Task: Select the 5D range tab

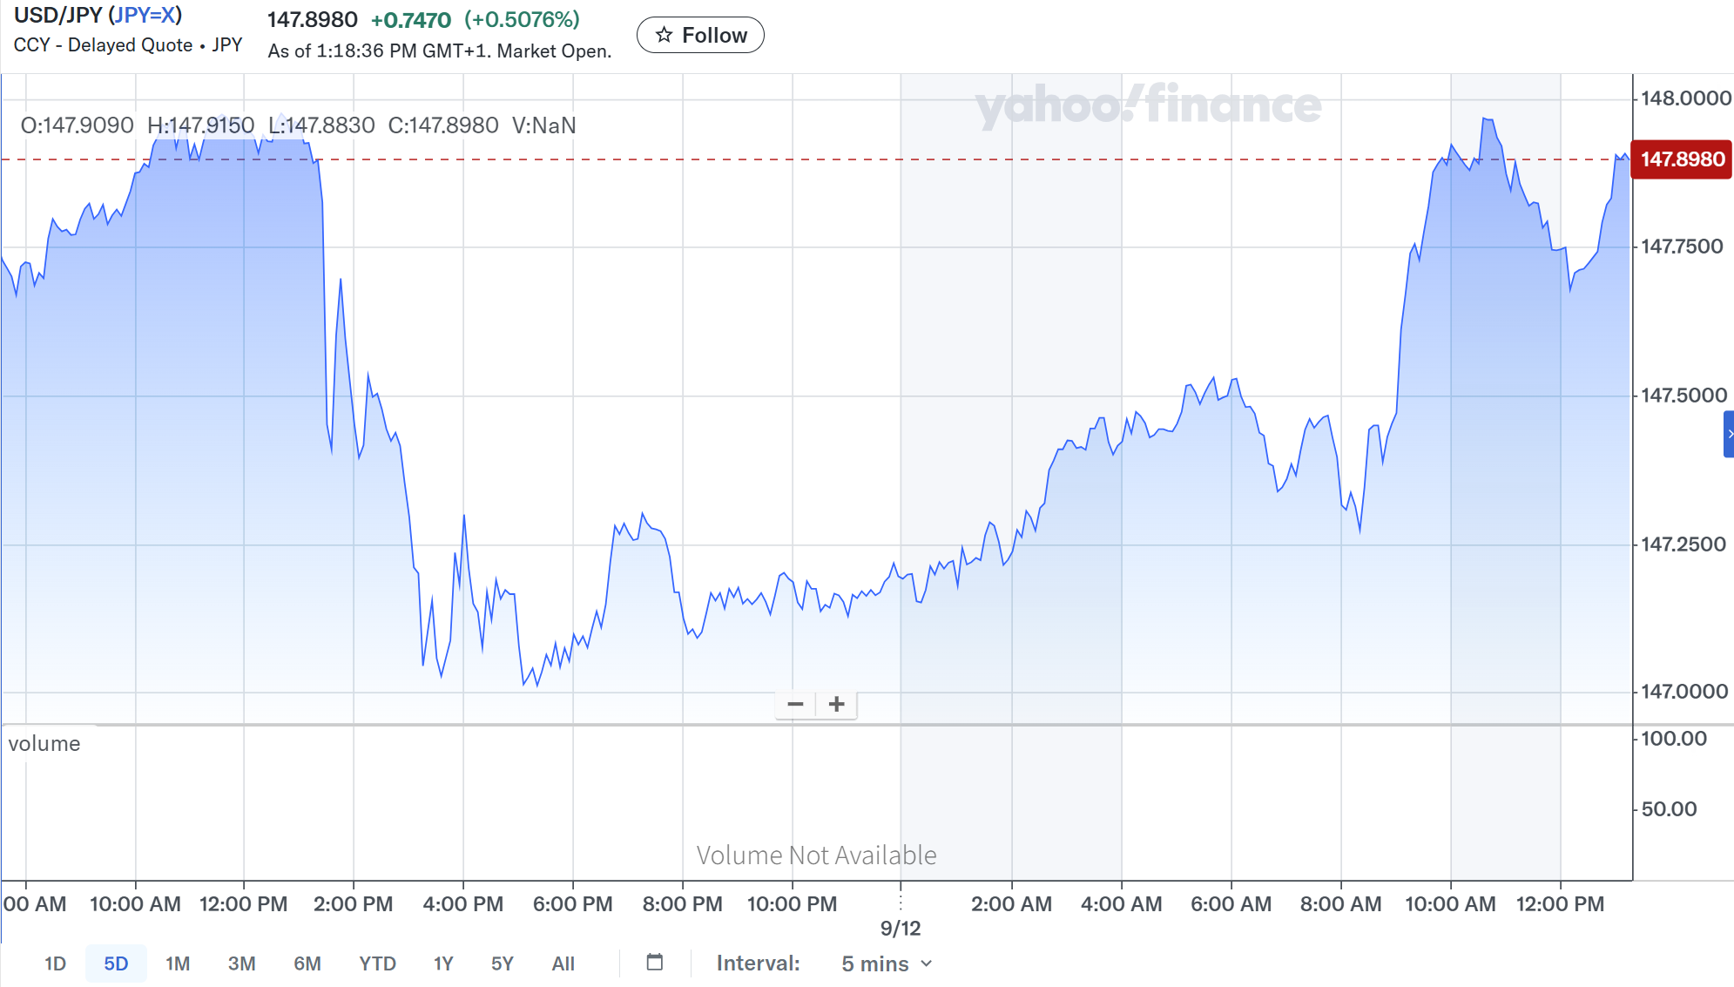Action: point(116,963)
